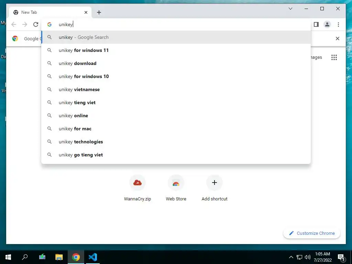
Task: Select 'unikey online' suggestion
Action: click(176, 115)
